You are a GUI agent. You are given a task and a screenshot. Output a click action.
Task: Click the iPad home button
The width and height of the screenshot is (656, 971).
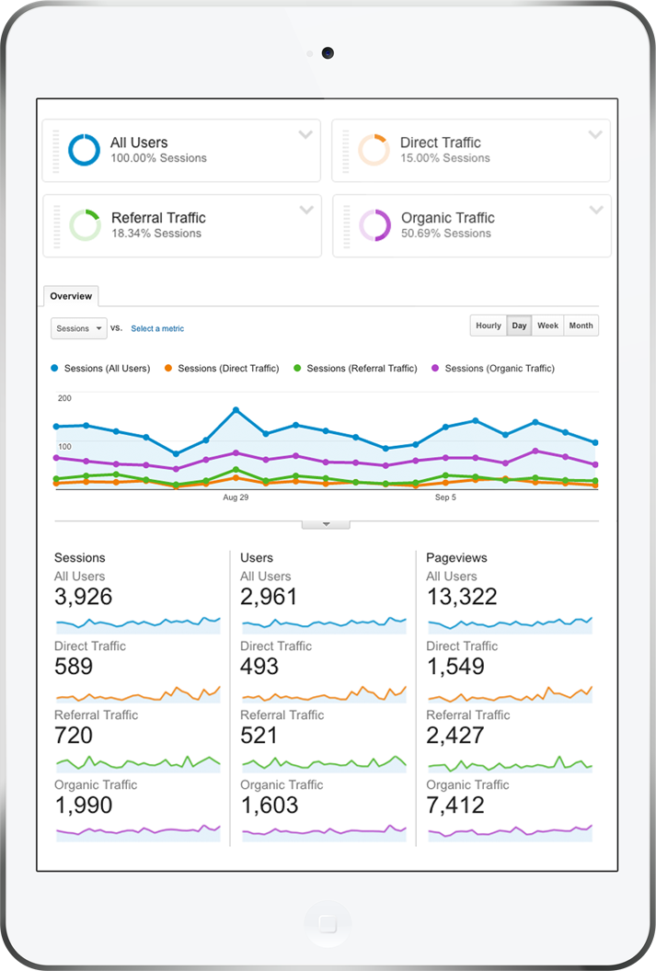click(x=328, y=921)
